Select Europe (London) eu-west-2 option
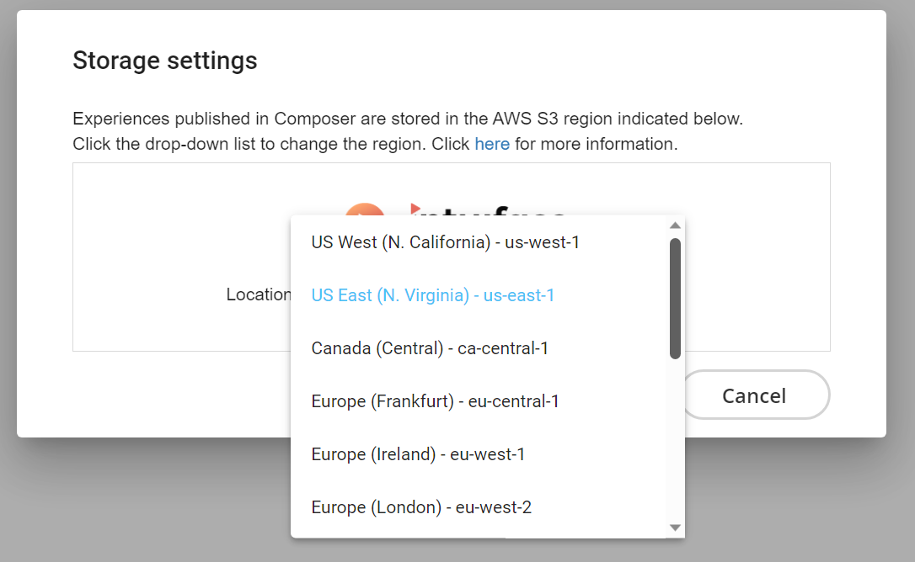Screen dimensions: 915x562 478,507
